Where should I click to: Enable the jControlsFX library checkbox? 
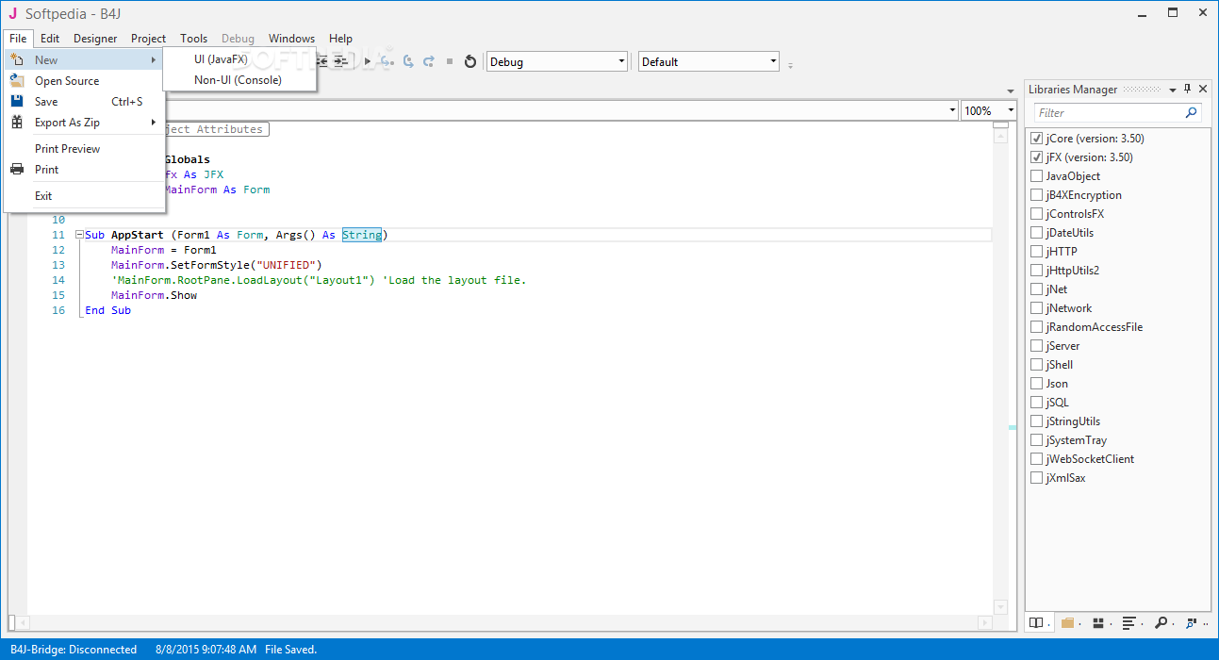[x=1037, y=214]
